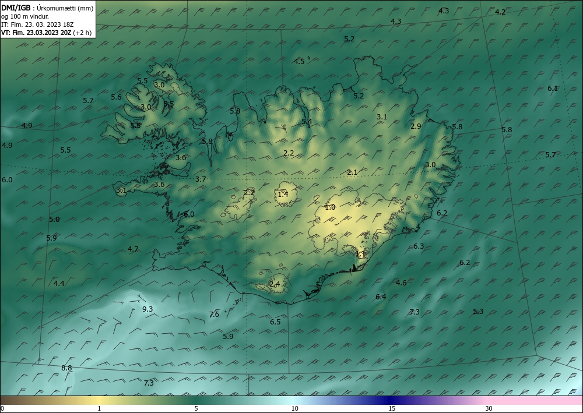The height and width of the screenshot is (413, 583).
Task: Select the 1.0 value on the glacier
Action: click(x=330, y=207)
